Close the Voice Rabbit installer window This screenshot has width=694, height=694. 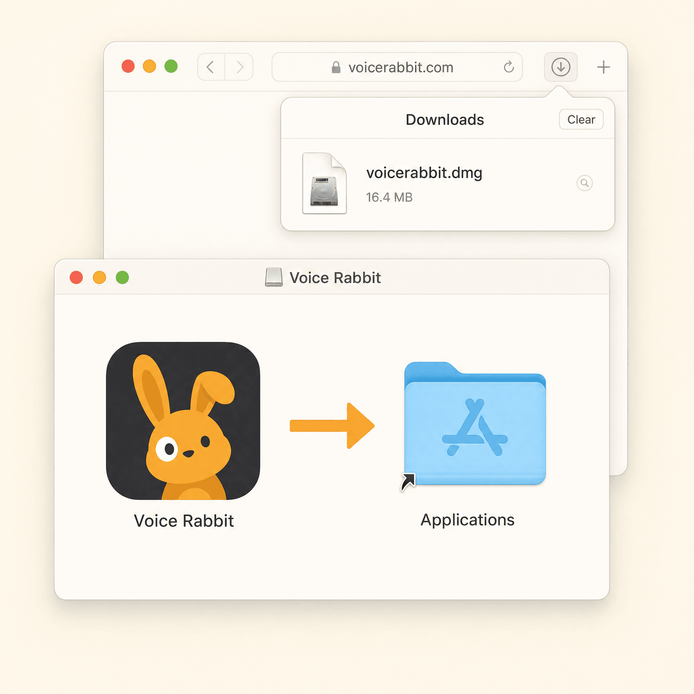click(x=76, y=278)
